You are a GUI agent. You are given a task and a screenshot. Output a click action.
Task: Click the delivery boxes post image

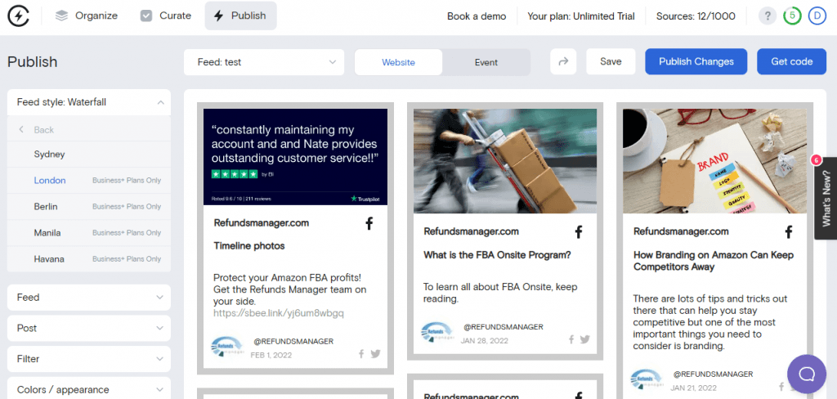(x=505, y=161)
